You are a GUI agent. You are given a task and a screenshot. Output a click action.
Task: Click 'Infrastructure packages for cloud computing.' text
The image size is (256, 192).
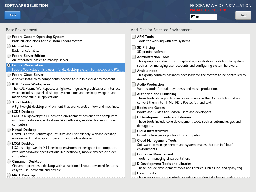coord(170,135)
